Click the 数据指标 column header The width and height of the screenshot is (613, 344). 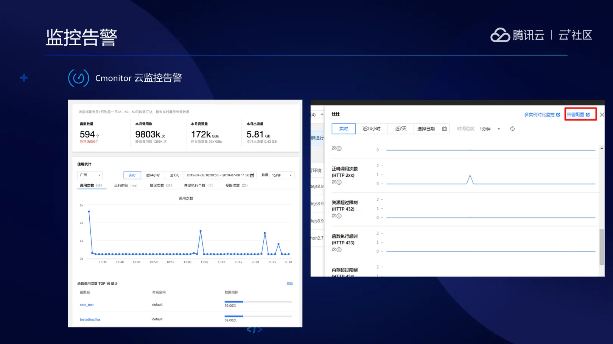tap(231, 292)
